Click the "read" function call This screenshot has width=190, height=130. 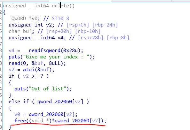tap(14, 63)
